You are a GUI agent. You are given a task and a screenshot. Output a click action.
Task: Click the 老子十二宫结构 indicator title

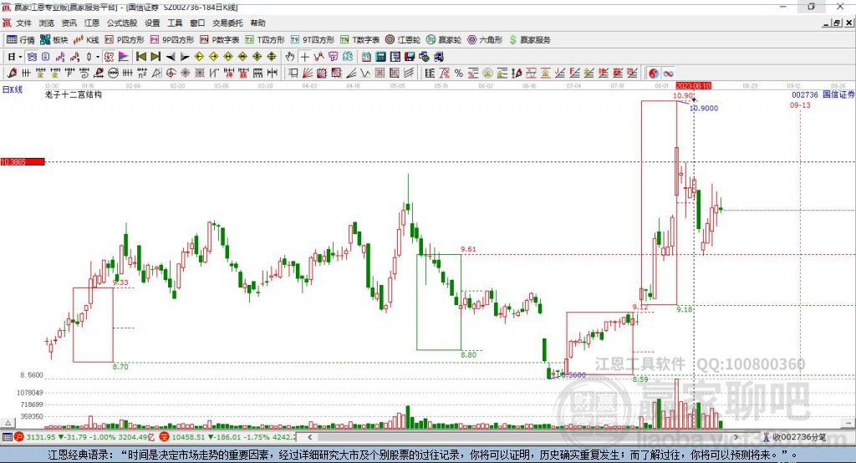(x=74, y=94)
